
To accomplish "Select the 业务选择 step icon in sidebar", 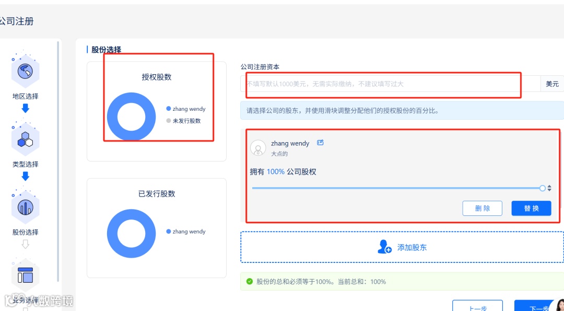I will click(25, 275).
